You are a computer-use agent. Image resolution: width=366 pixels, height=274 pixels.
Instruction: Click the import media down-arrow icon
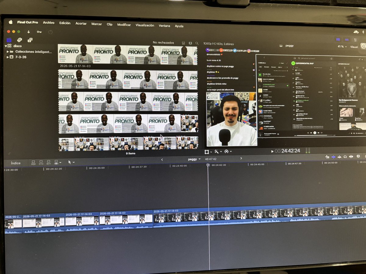click(x=29, y=32)
